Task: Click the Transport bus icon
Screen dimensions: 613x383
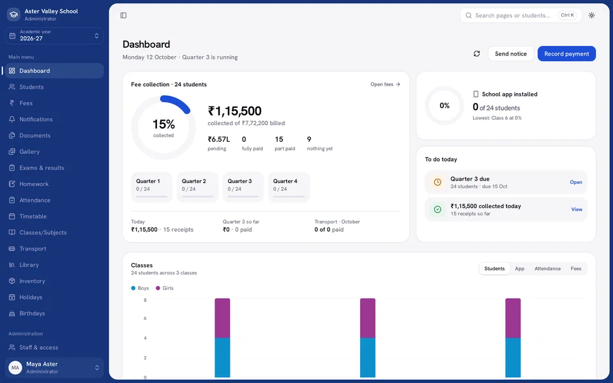Action: (x=12, y=248)
